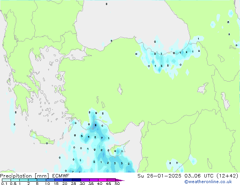Click the 'Su 26-01-2025' date text

[x=159, y=176]
